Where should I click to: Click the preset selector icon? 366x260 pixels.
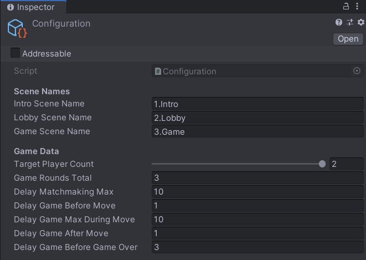(x=349, y=22)
